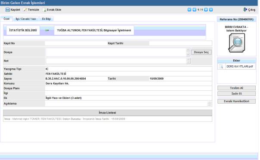Click the Not field scrollbar
Screen dimensions: 260x160
[188, 61]
